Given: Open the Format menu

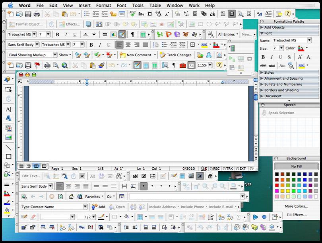Looking at the screenshot, I should click(x=103, y=6).
